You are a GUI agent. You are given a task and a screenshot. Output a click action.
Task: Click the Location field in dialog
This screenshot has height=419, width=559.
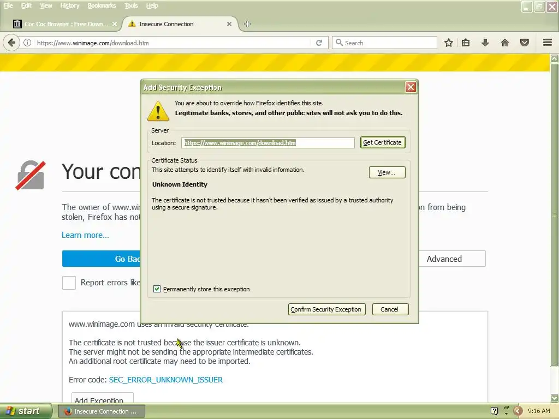point(267,143)
